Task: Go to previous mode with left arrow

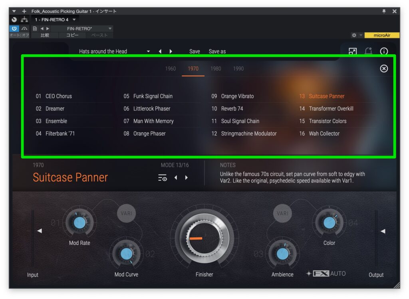Action: tap(175, 178)
